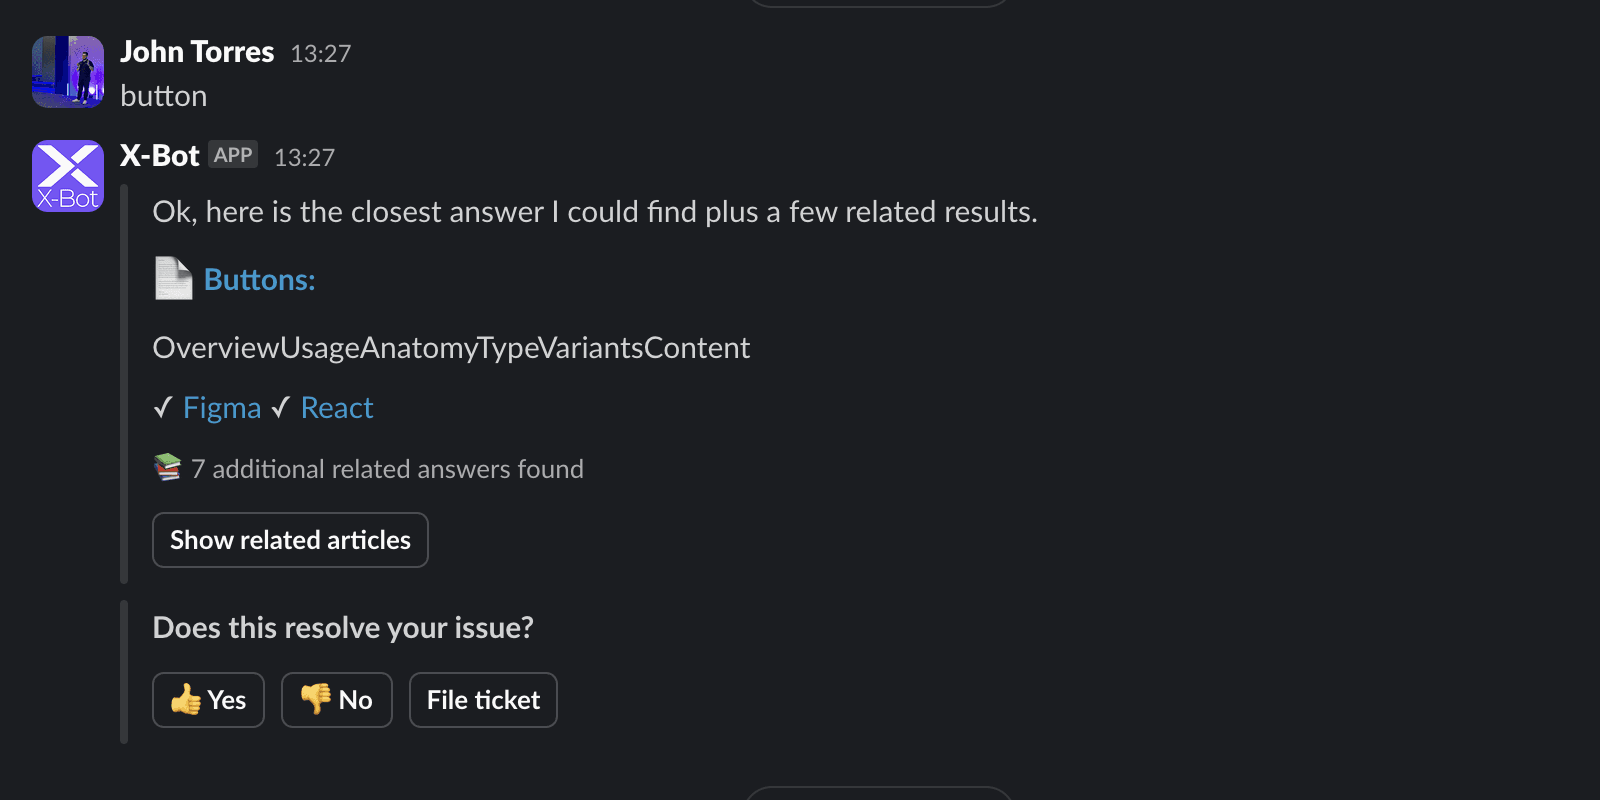Click the X-Bot app avatar icon
Viewport: 1600px width, 800px height.
click(68, 176)
